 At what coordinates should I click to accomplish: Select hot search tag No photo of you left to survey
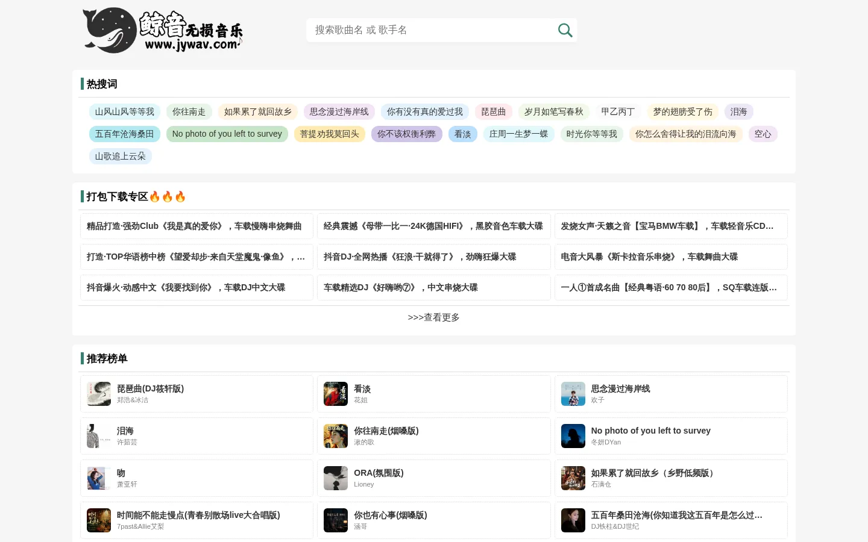coord(227,134)
